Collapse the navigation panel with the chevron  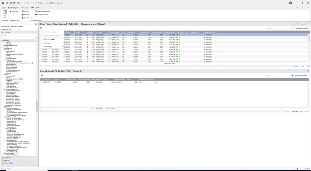[32, 24]
